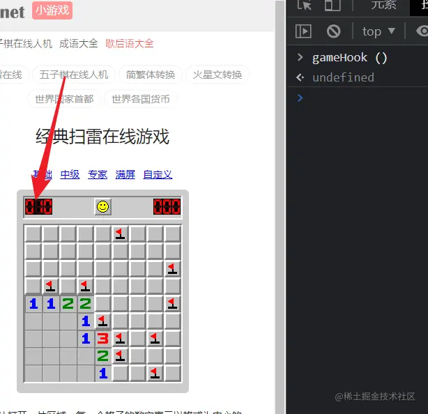Image resolution: width=428 pixels, height=414 pixels.
Task: Choose the 满屏 full-screen link
Action: (x=125, y=174)
